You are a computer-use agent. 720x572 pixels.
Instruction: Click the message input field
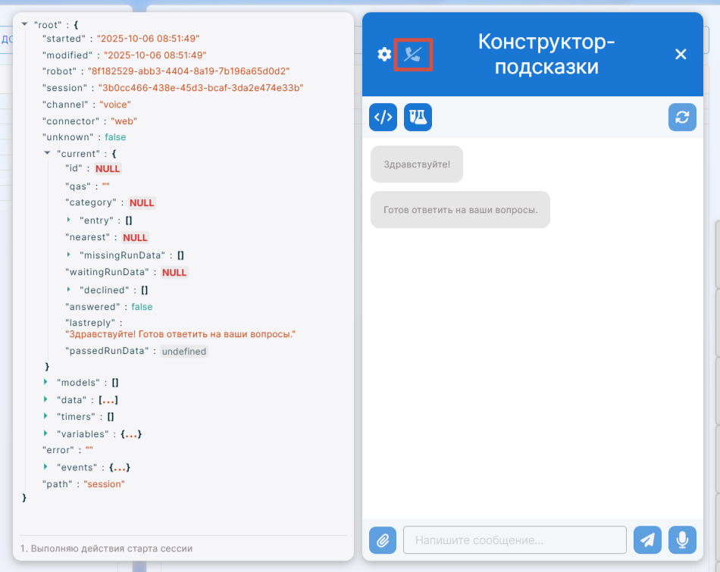(x=515, y=540)
